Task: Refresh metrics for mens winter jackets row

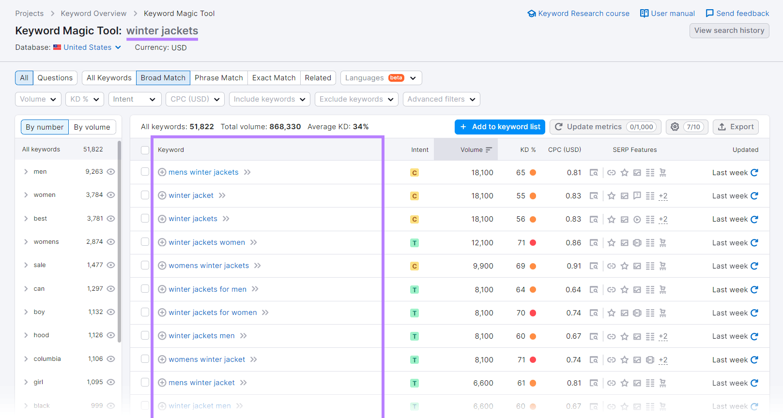Action: tap(754, 173)
